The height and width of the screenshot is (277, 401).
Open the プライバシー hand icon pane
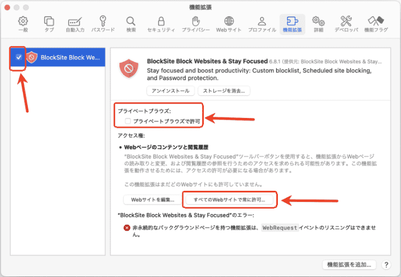[x=195, y=24]
